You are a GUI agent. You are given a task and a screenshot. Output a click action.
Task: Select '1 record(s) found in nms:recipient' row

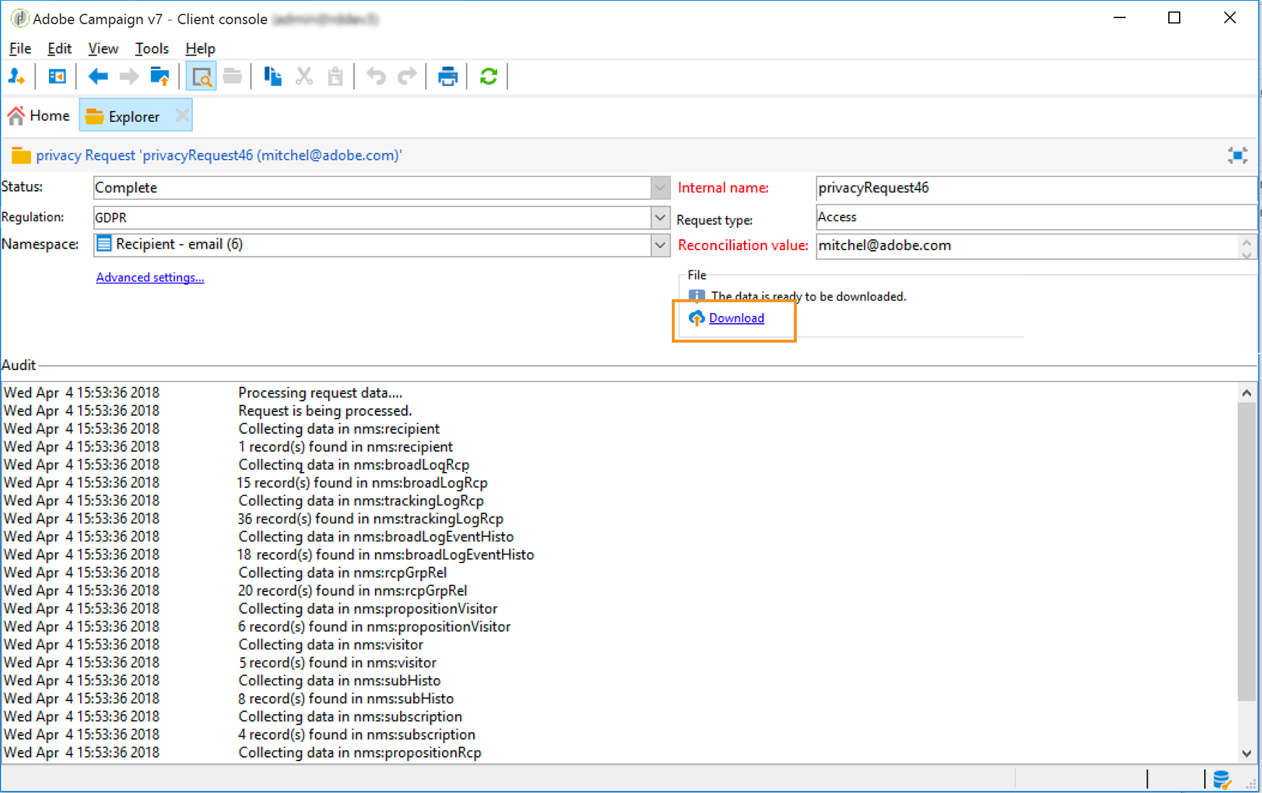[619, 447]
